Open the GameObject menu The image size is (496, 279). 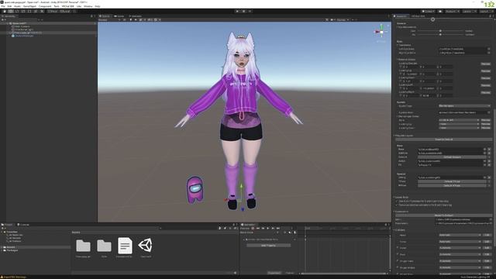[29, 6]
